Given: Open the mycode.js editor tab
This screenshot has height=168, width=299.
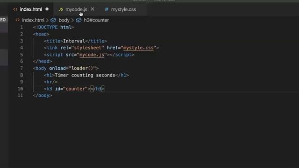Looking at the screenshot, I should click(76, 9).
